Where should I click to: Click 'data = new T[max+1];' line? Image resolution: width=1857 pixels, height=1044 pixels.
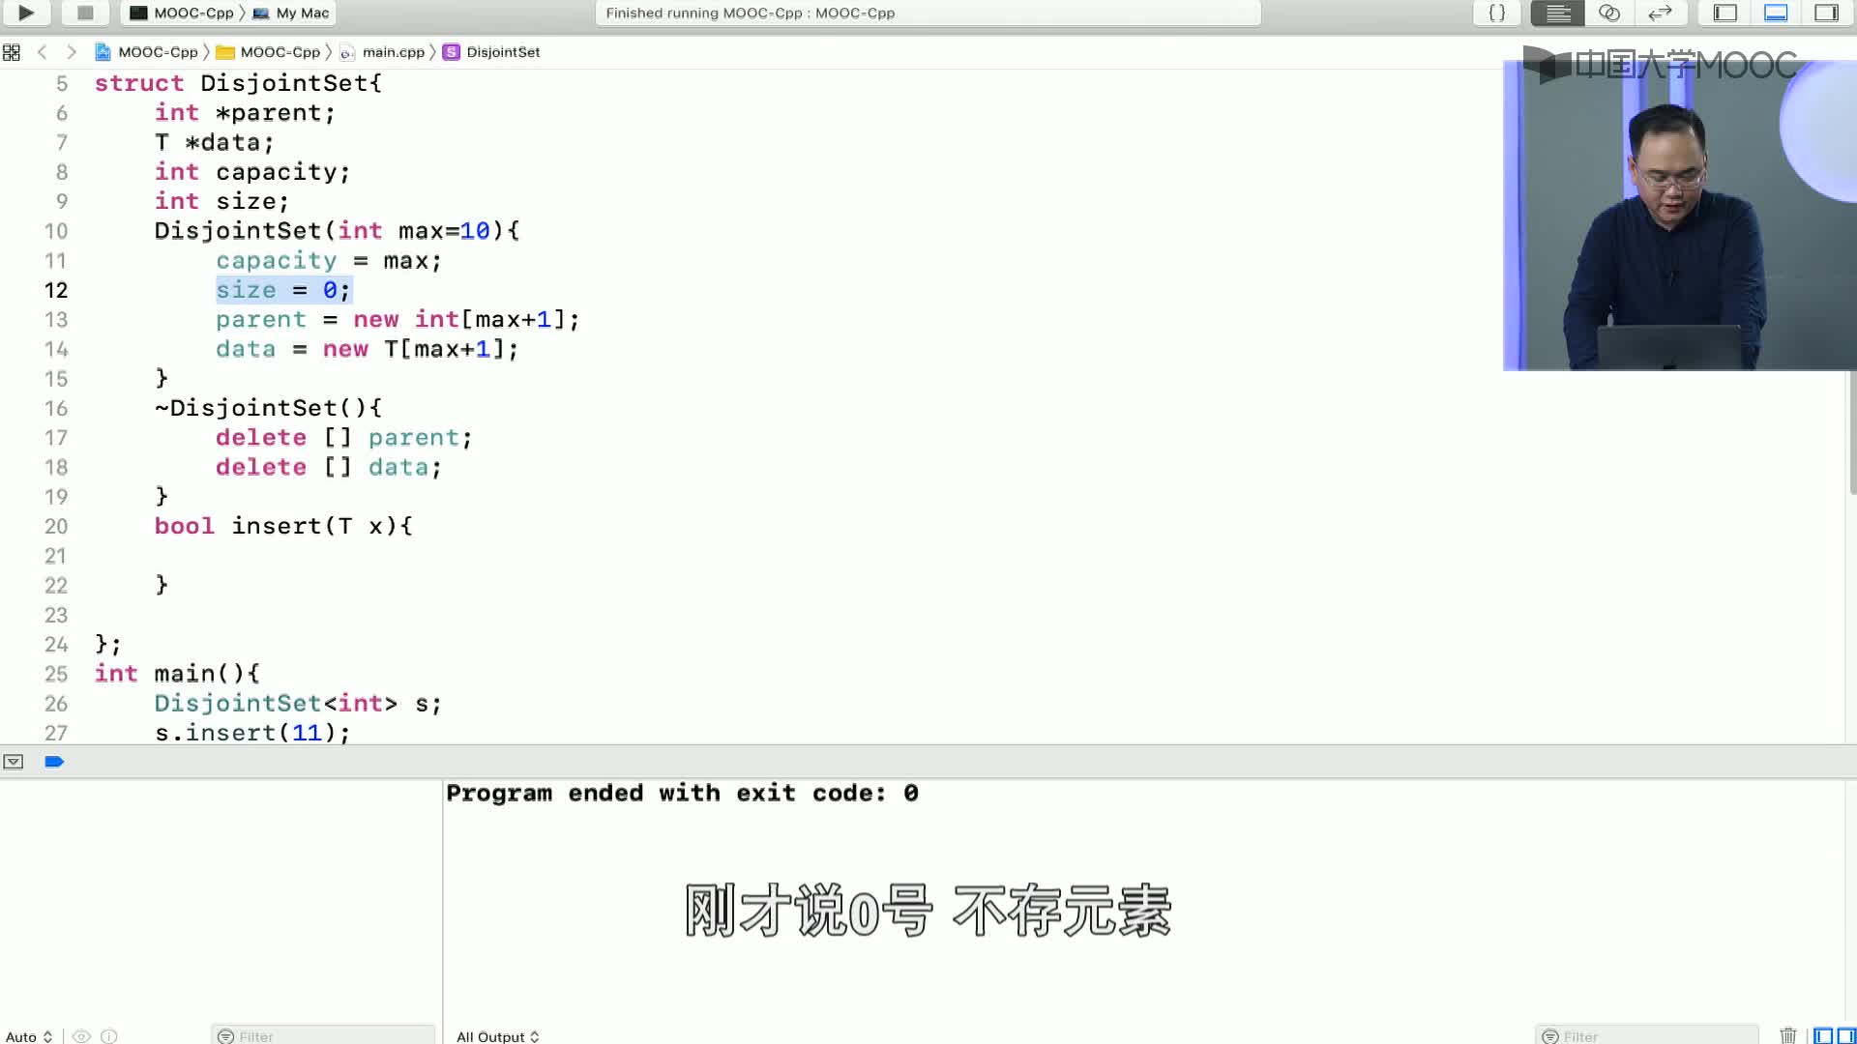368,349
